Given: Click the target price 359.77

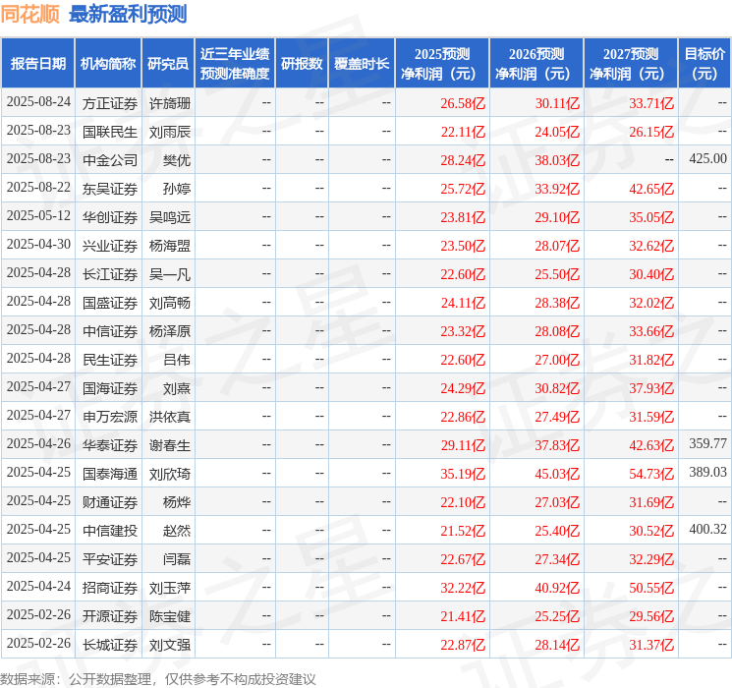Looking at the screenshot, I should (x=707, y=443).
